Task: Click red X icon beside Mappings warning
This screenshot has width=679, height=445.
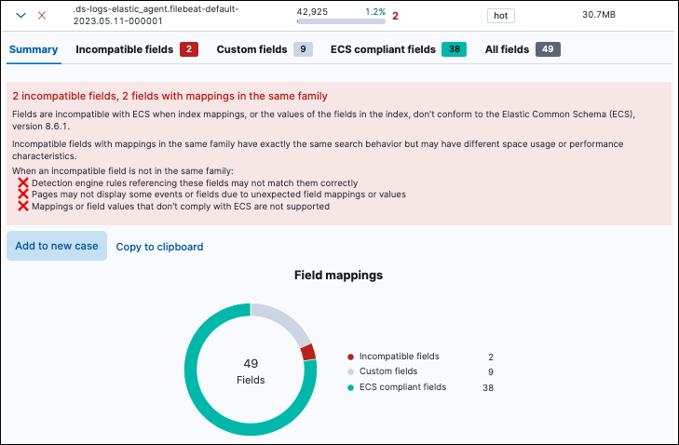Action: (23, 207)
